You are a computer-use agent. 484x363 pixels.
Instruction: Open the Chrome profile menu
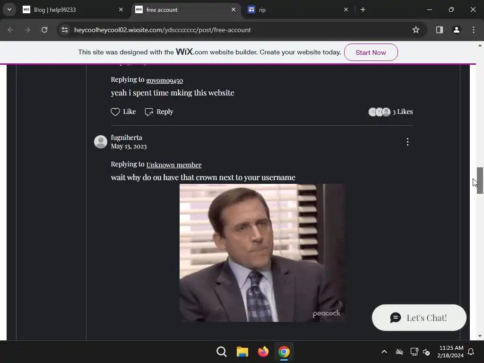(x=457, y=30)
